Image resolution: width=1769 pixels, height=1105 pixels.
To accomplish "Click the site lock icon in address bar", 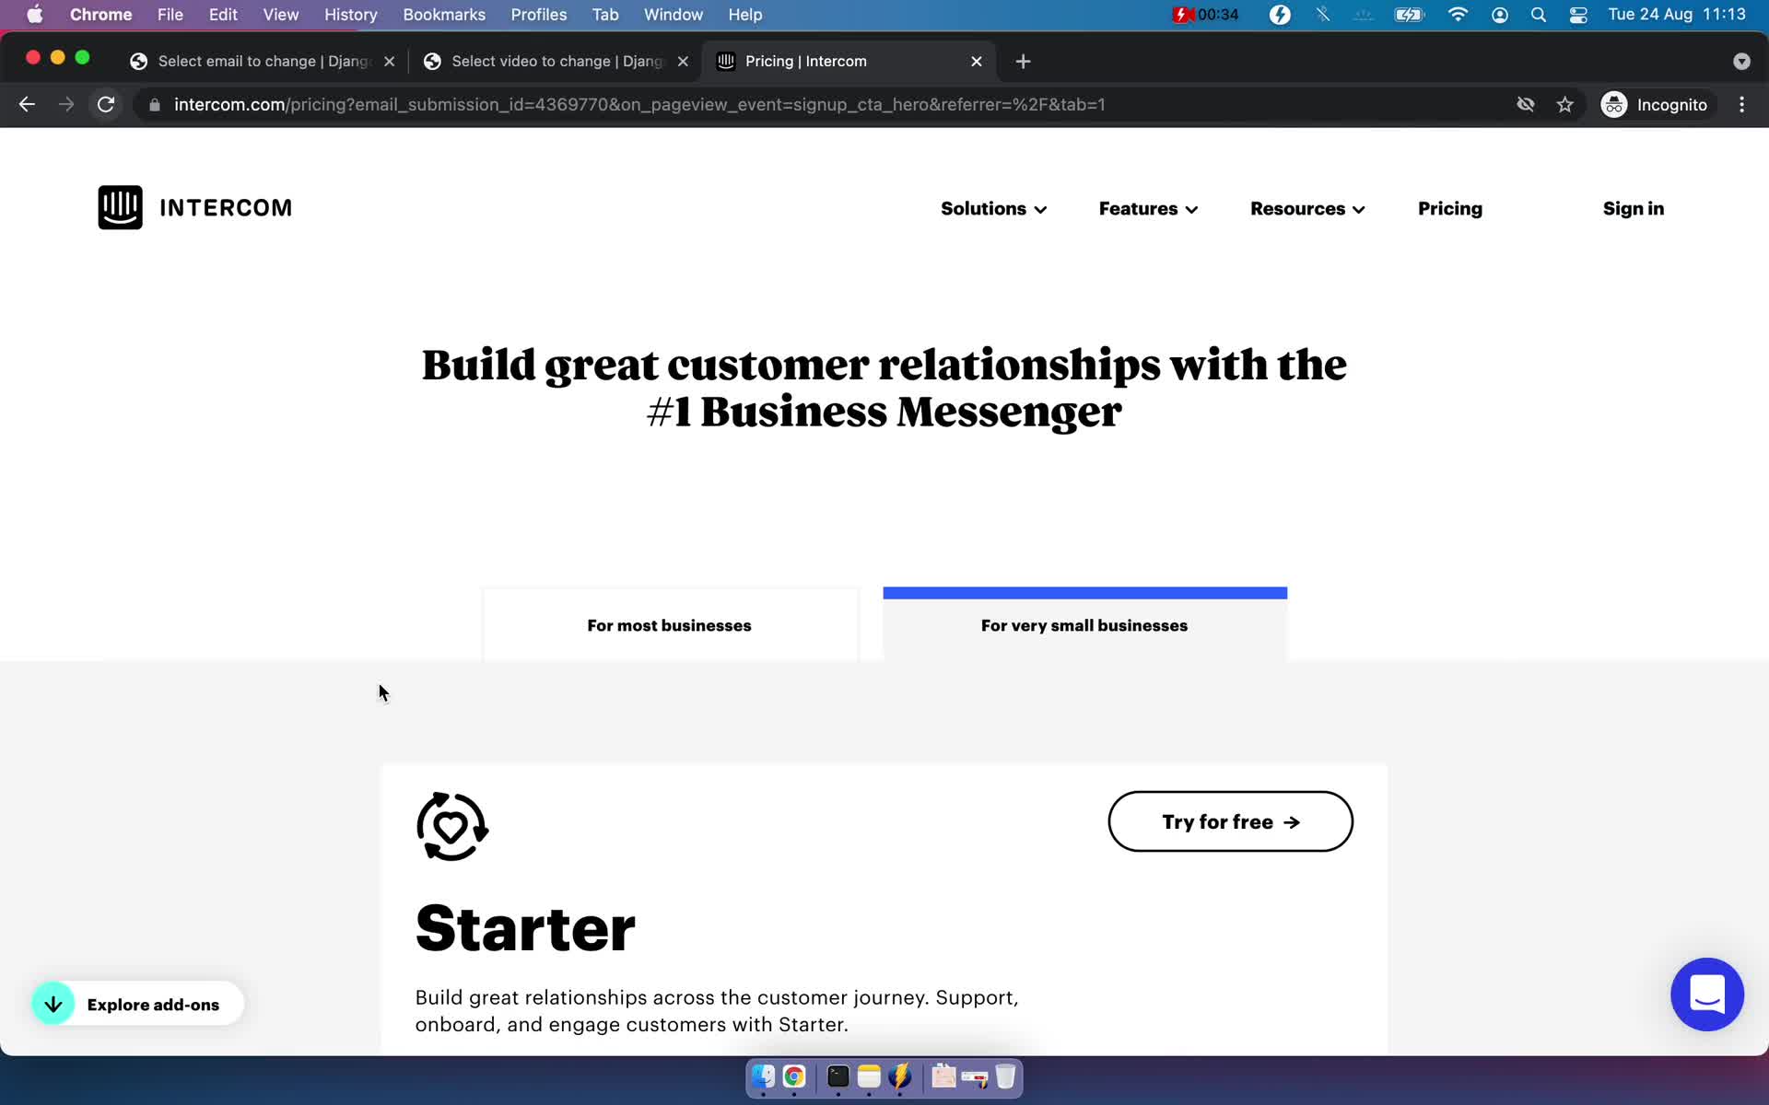I will (155, 104).
